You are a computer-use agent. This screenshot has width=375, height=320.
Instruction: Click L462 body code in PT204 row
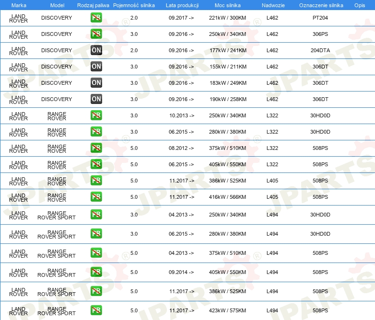tap(272, 18)
